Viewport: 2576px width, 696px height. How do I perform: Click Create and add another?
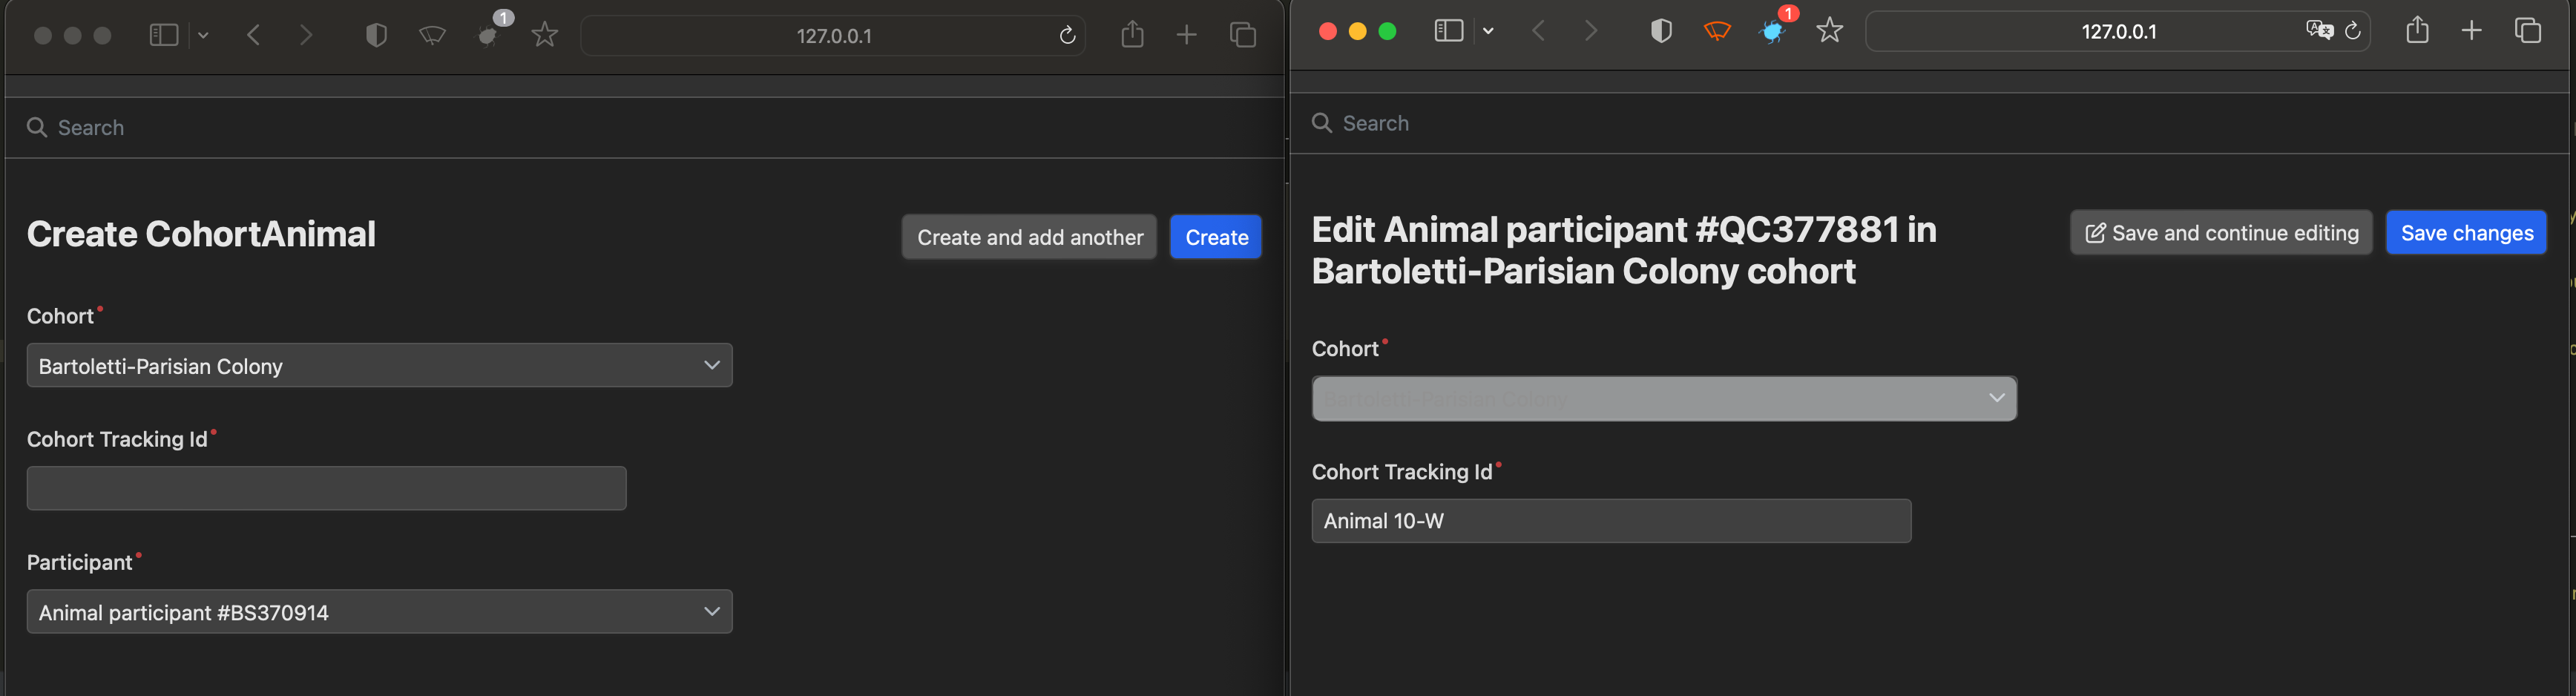click(1028, 237)
